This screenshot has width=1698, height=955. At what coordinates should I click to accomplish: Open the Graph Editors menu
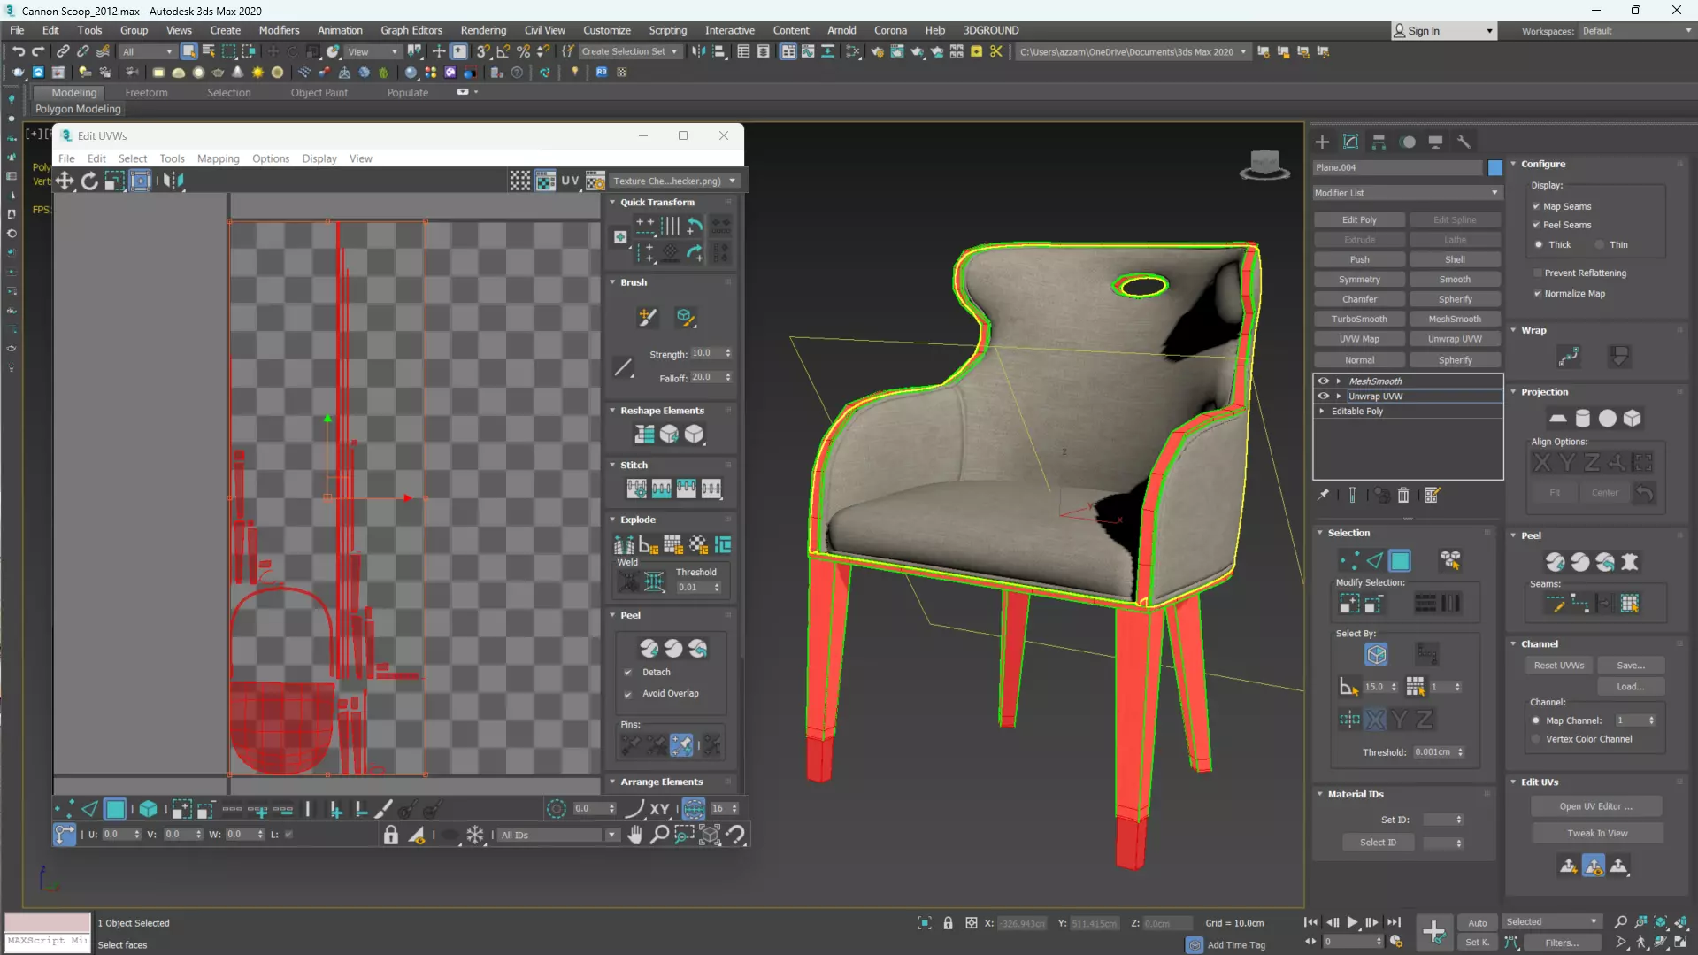coord(411,30)
